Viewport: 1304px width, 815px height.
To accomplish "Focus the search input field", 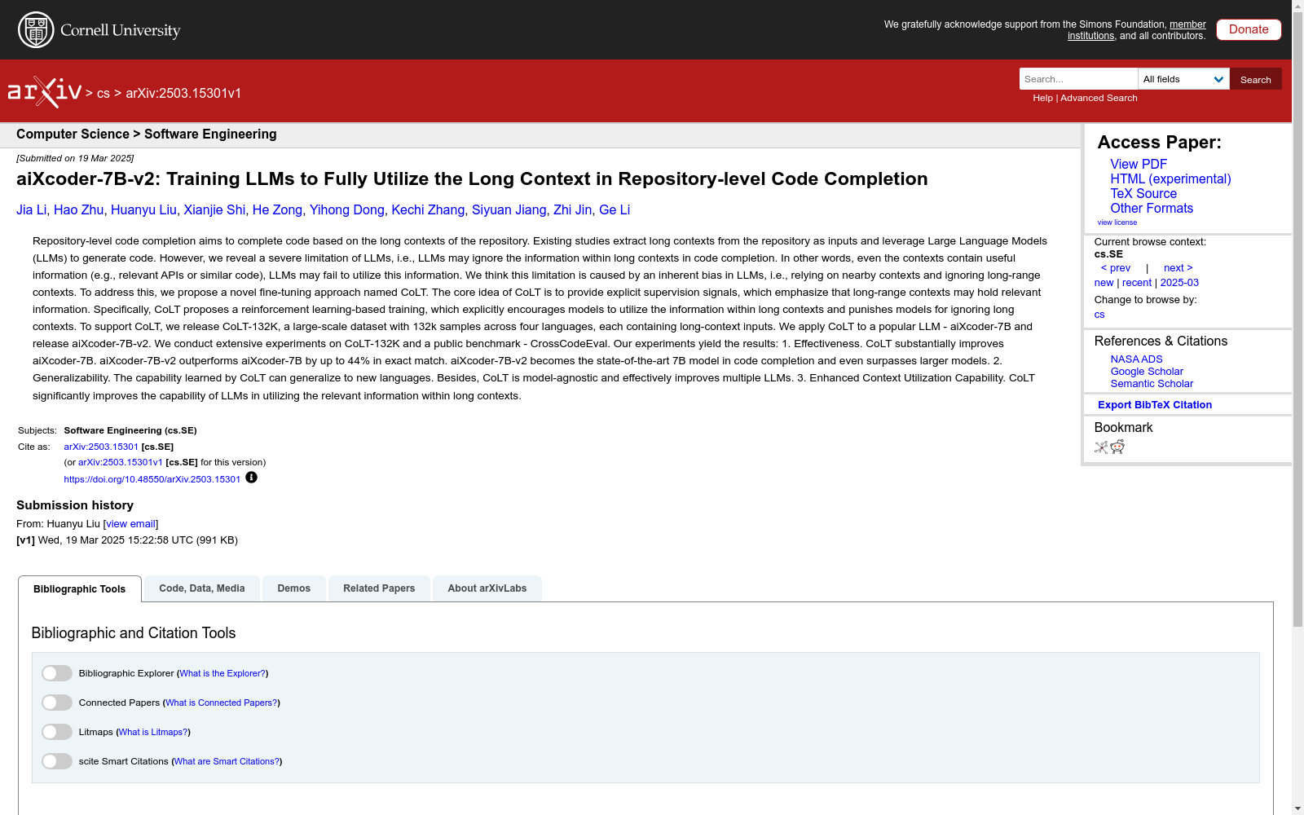I will click(1078, 79).
